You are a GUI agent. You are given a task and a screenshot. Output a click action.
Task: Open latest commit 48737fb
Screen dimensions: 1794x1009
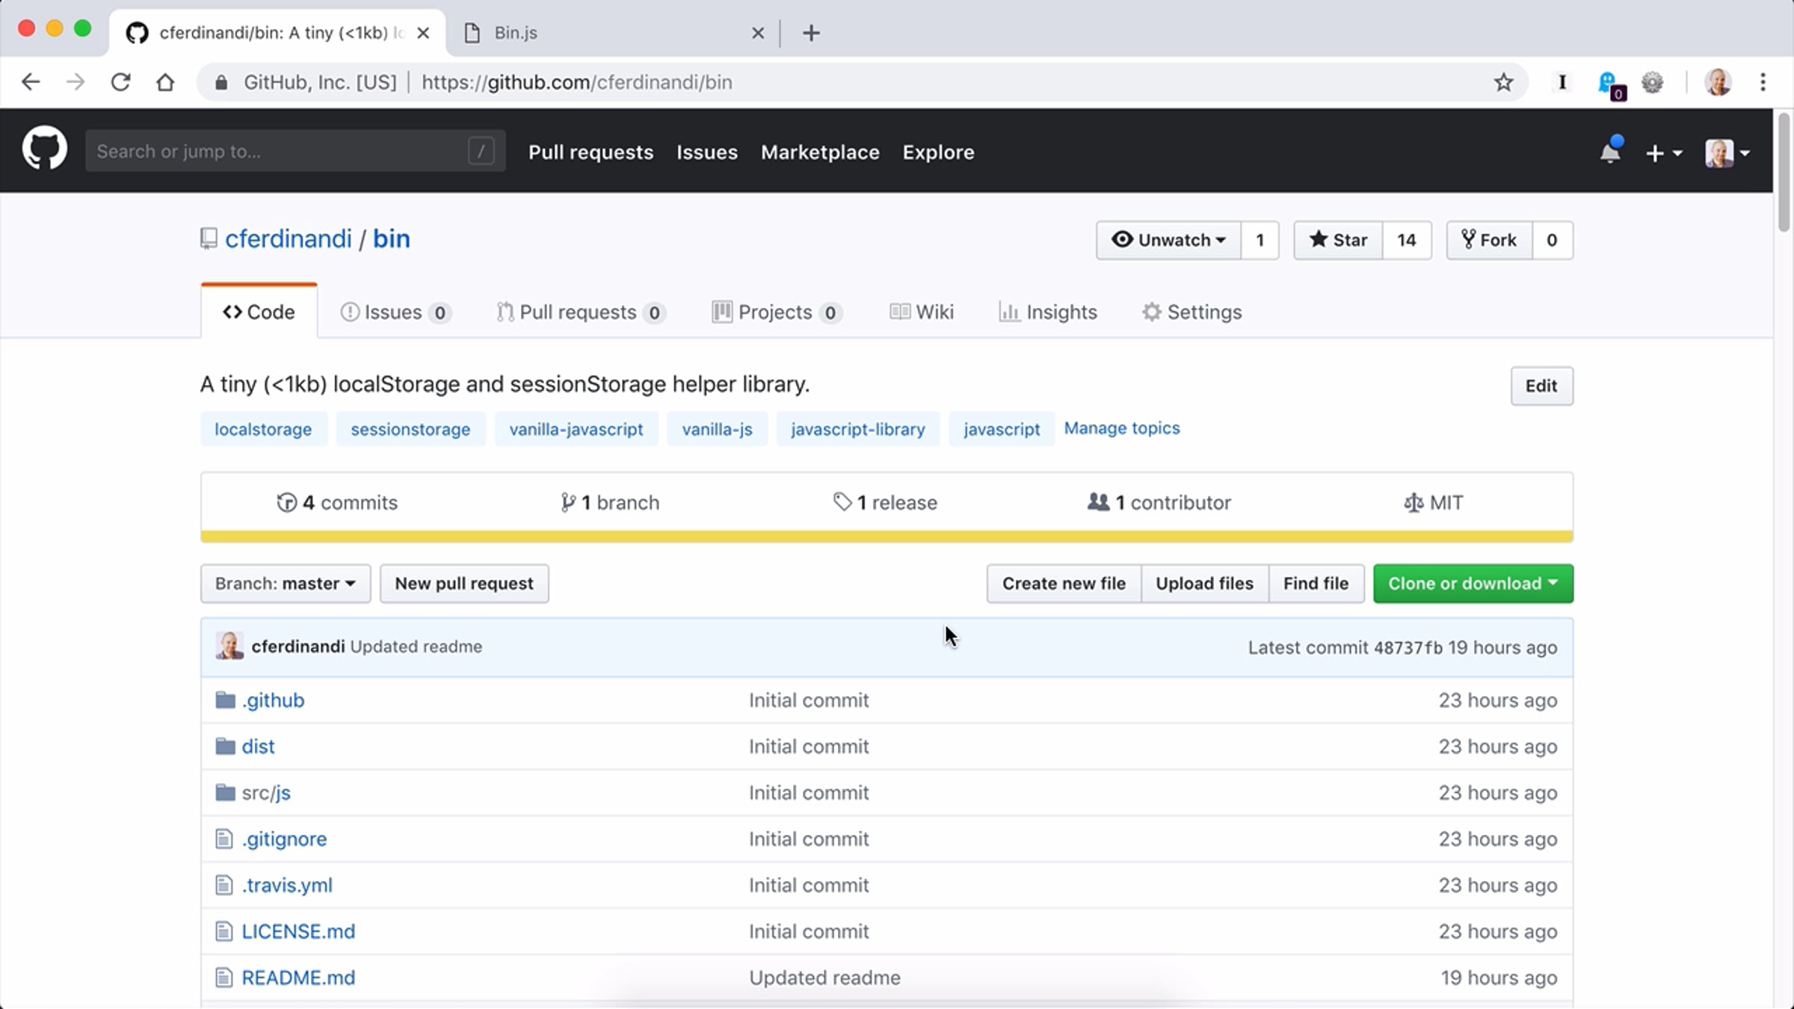1408,647
